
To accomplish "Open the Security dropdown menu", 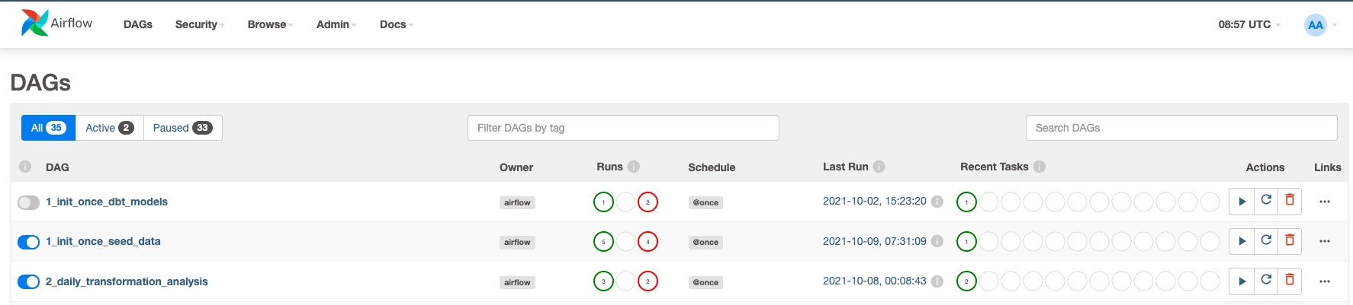I will [x=199, y=24].
